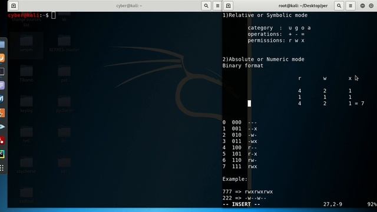The height and width of the screenshot is (212, 377).
Task: Click the 'Example:' line
Action: click(235, 179)
